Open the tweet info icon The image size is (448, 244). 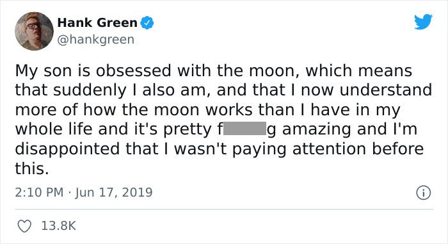point(423,193)
